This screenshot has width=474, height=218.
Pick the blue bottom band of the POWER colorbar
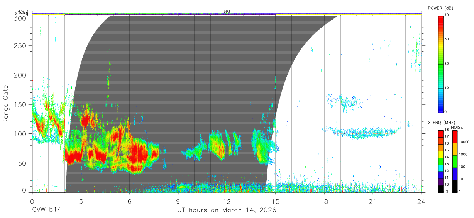(x=441, y=100)
